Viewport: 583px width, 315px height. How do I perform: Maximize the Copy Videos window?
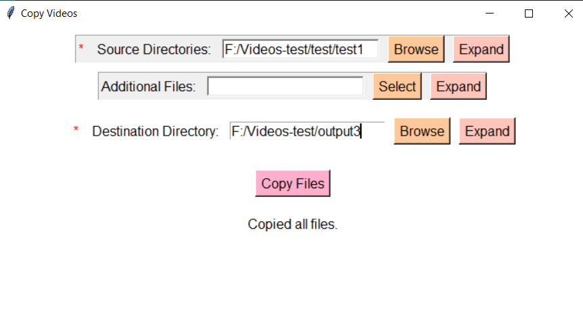point(530,13)
